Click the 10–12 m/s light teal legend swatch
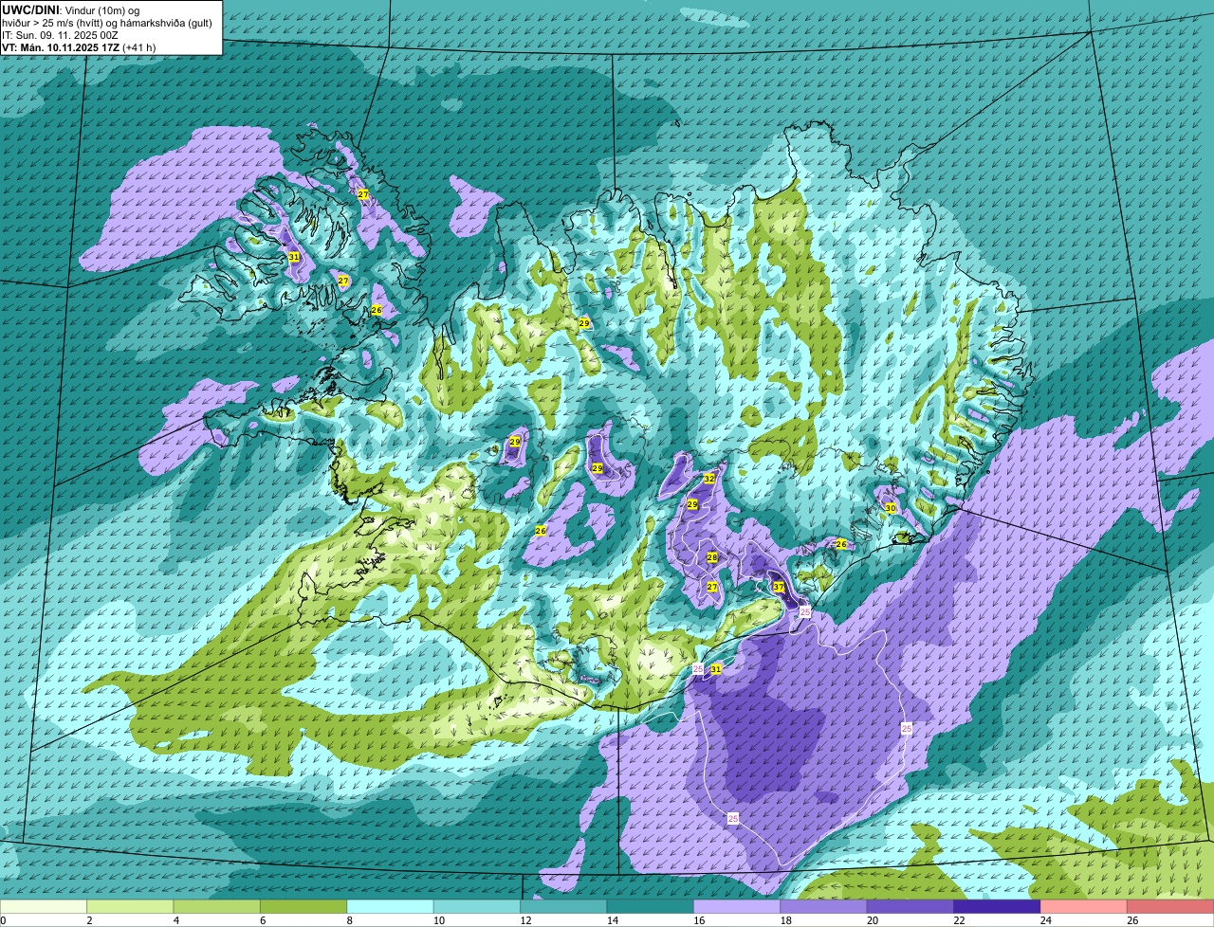This screenshot has width=1214, height=927. (477, 906)
